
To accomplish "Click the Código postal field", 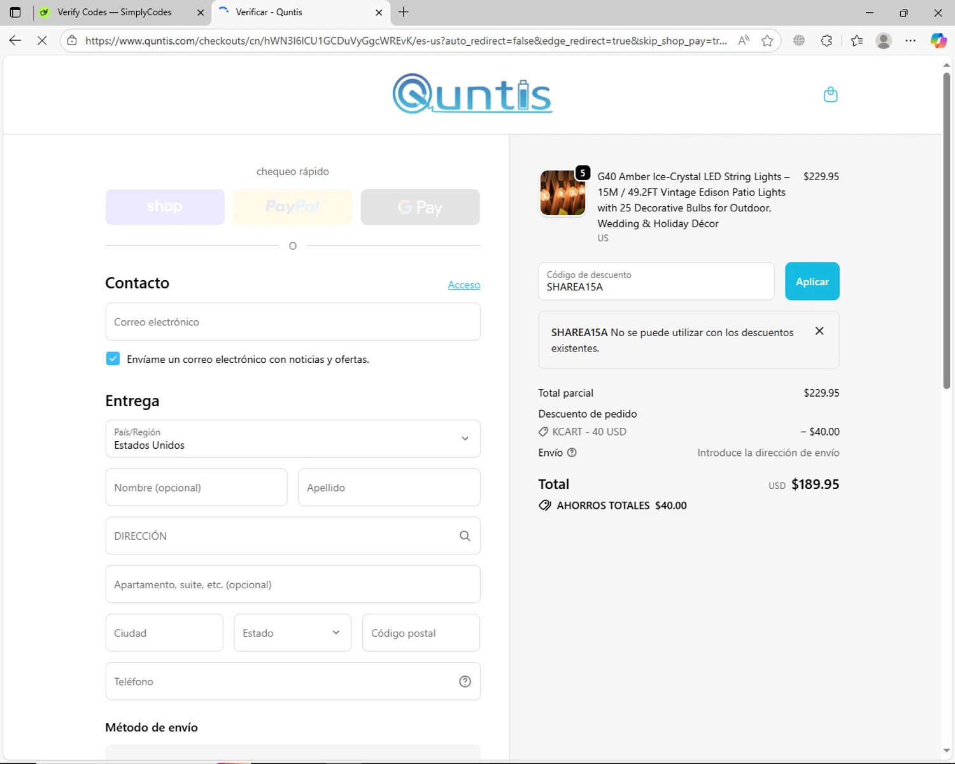I will point(421,633).
